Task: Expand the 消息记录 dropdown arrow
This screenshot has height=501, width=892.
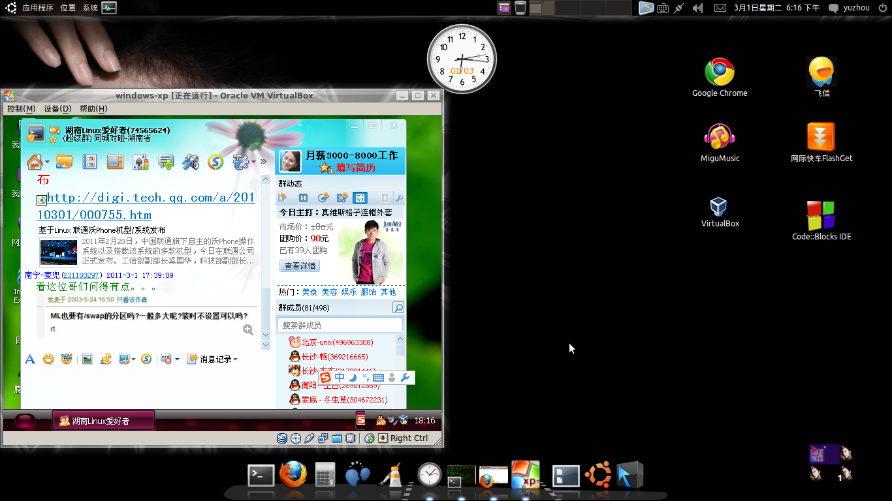Action: click(x=235, y=359)
